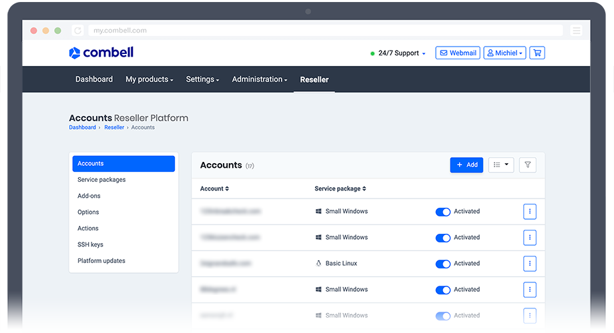
Task: Select Service packages in sidebar
Action: click(101, 180)
